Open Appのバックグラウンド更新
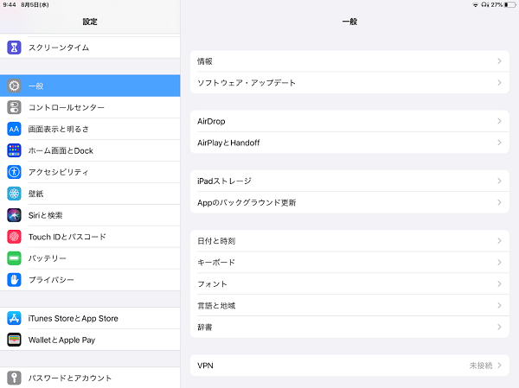 click(349, 202)
